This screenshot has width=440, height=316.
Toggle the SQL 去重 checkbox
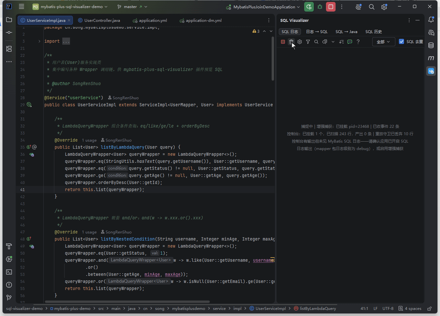[x=401, y=42]
